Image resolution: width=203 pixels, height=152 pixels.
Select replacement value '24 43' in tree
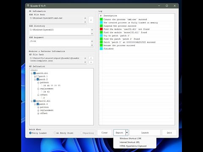(x=47, y=92)
